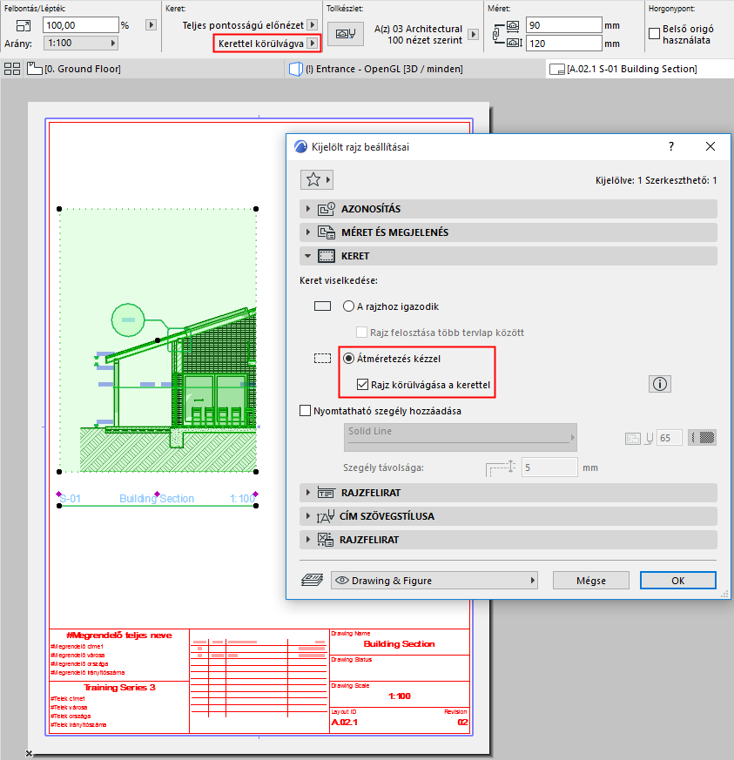Click the width and height link chain icon
The height and width of the screenshot is (760, 734).
[x=496, y=35]
